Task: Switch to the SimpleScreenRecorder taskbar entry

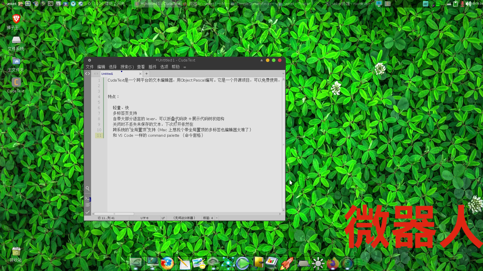Action: click(x=253, y=4)
